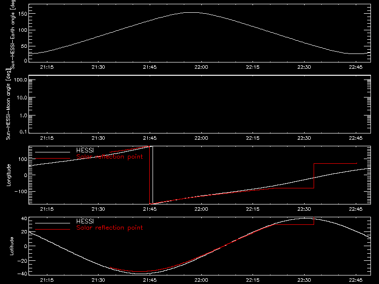Click the 0.1 tick on Moon angle axis

(x=23, y=132)
